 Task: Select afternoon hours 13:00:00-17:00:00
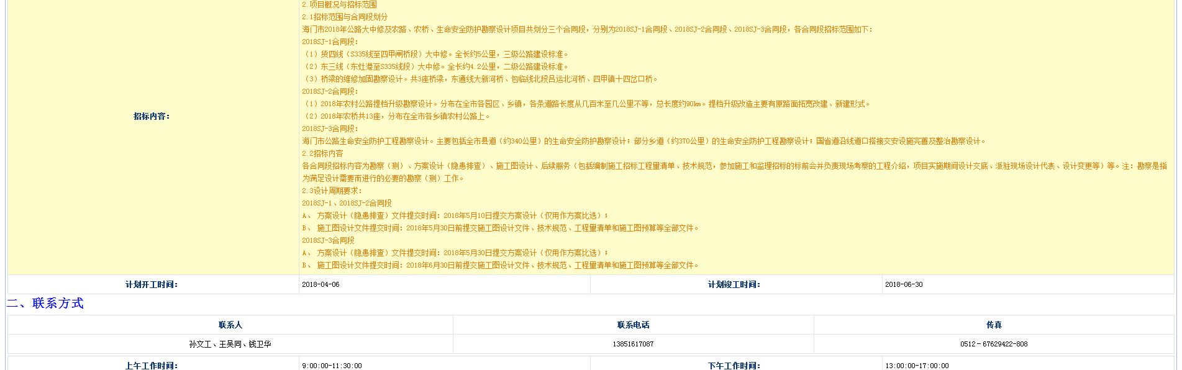coord(917,366)
